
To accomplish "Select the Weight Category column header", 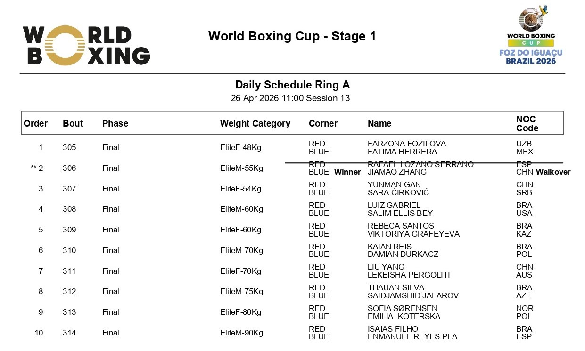I will pos(255,123).
